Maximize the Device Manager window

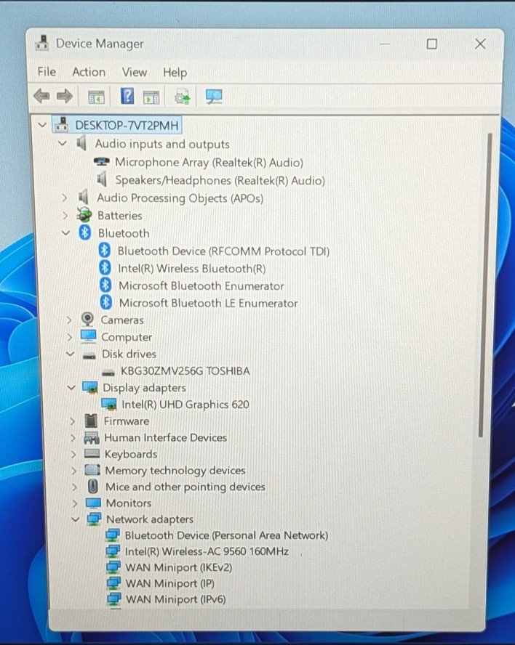pyautogui.click(x=431, y=44)
